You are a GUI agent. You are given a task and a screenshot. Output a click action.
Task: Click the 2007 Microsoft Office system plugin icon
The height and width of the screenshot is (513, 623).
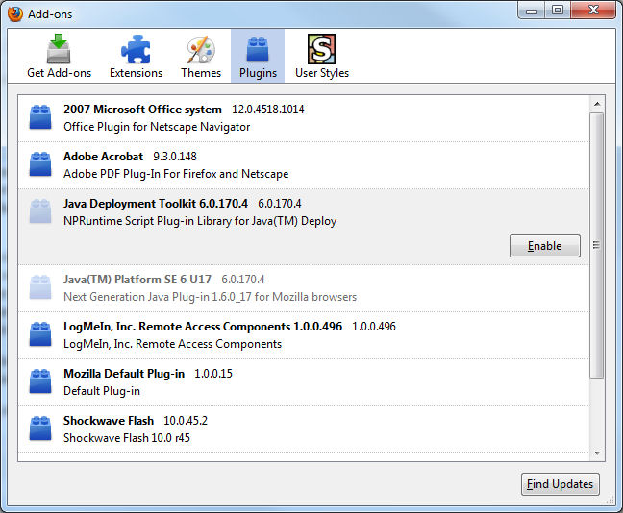[40, 117]
